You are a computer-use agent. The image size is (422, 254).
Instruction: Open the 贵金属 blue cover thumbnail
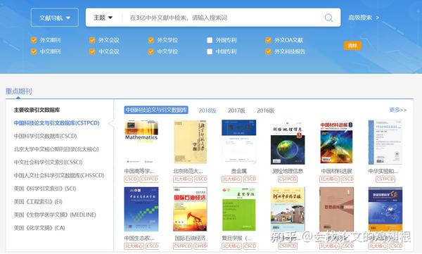point(239,142)
